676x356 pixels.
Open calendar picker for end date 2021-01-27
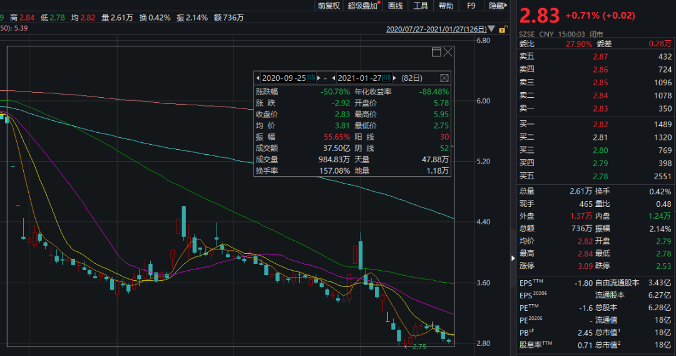(386, 78)
